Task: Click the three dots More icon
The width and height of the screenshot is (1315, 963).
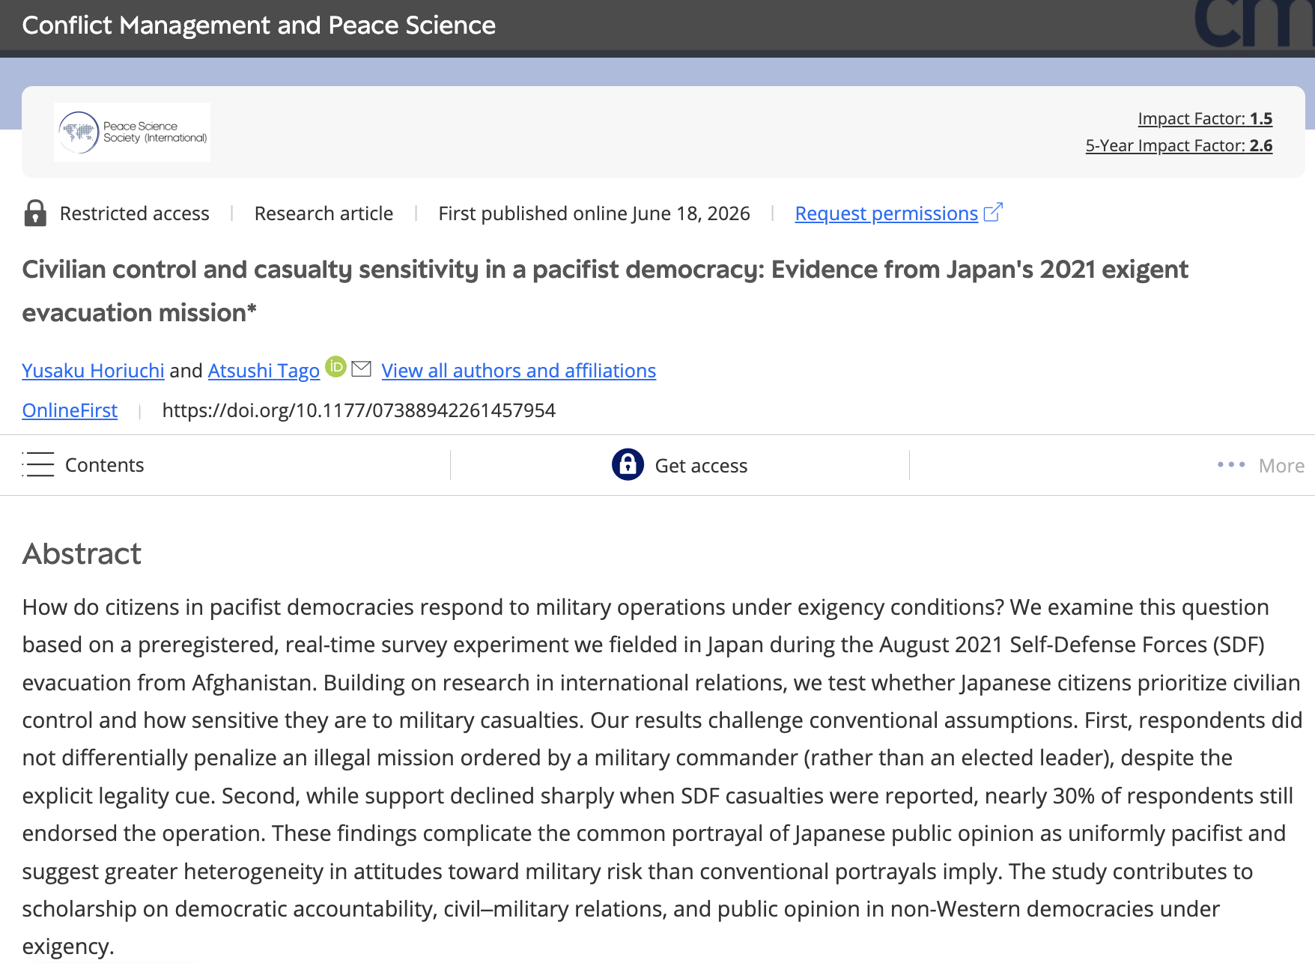Action: pos(1231,465)
